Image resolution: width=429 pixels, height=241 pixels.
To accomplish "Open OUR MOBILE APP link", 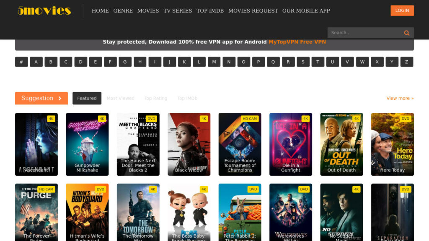I will (306, 10).
